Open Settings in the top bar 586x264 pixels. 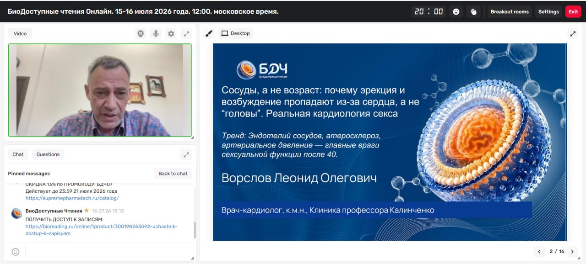pos(548,12)
